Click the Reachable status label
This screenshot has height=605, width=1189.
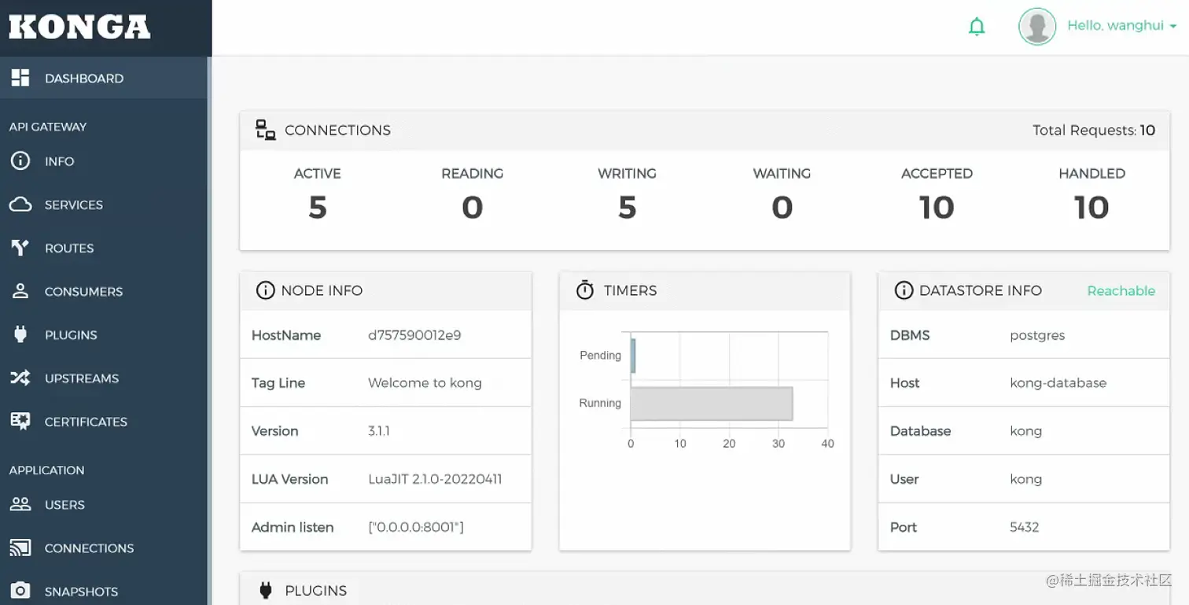(1121, 290)
